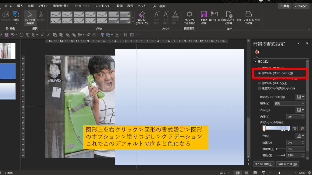The height and width of the screenshot is (175, 312).
Task: Open gradient stop Color picker
Action: [x=300, y=136]
